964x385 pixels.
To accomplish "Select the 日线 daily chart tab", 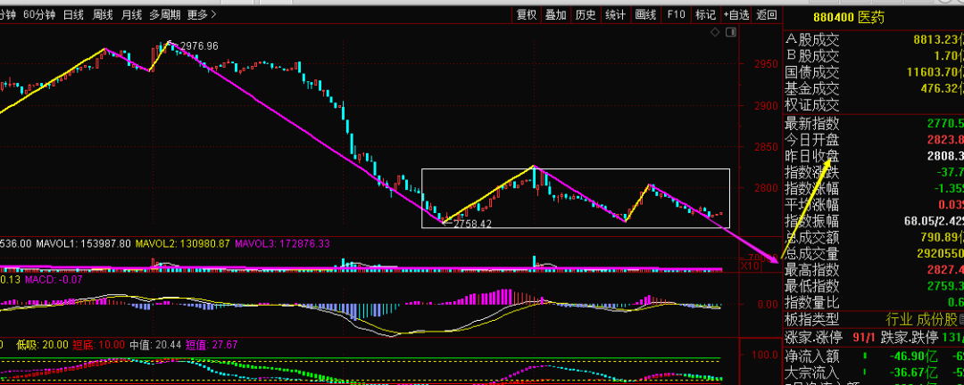I will [x=74, y=14].
